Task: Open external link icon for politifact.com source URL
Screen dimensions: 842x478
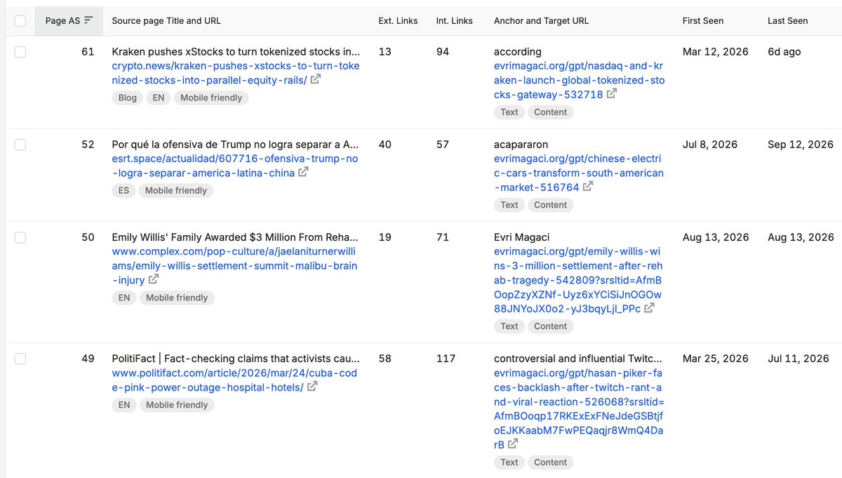Action: 312,387
